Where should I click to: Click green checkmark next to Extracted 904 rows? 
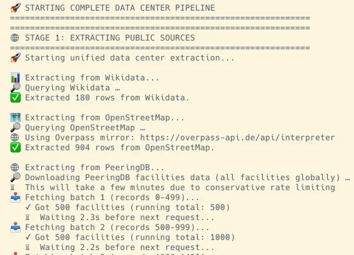coord(16,147)
